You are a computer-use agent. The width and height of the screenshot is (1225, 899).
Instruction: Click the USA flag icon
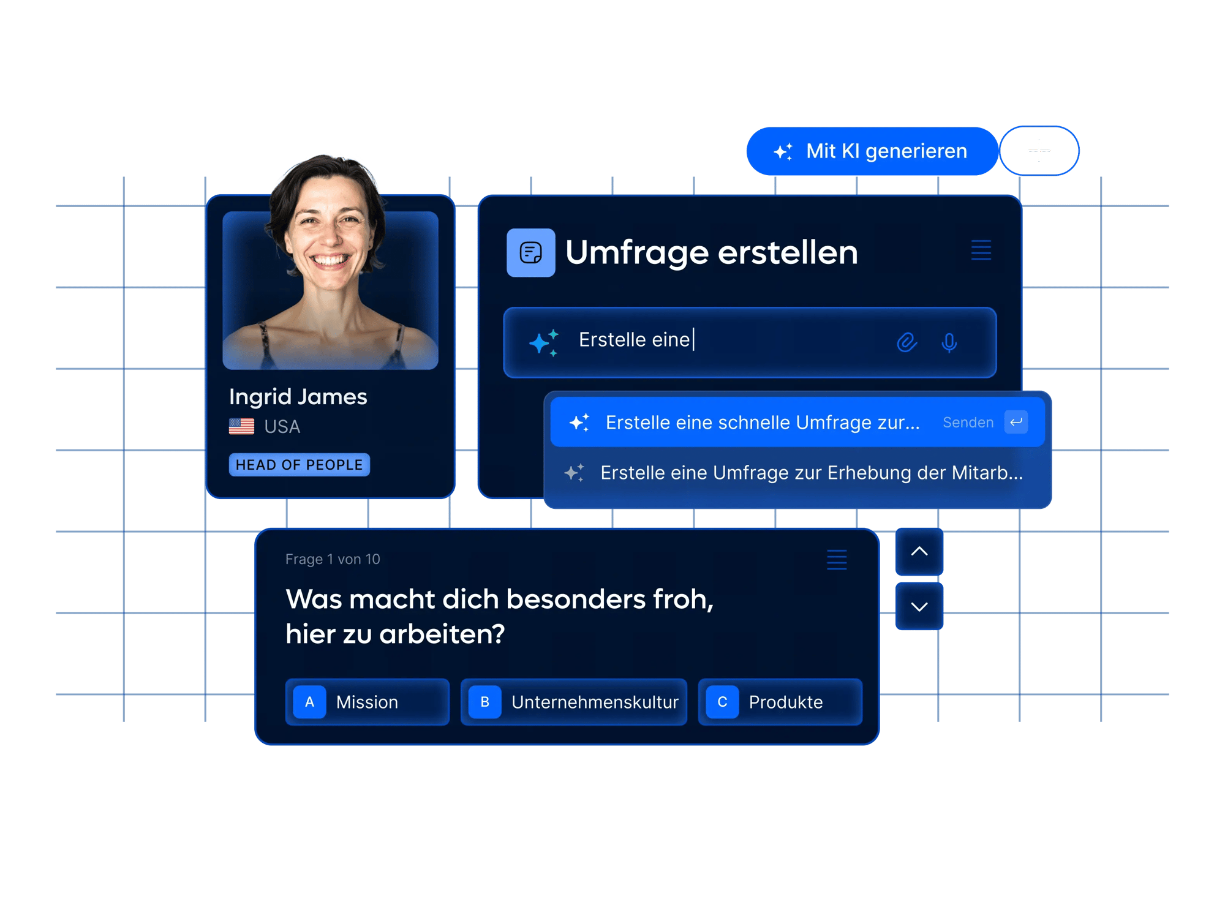(x=241, y=426)
